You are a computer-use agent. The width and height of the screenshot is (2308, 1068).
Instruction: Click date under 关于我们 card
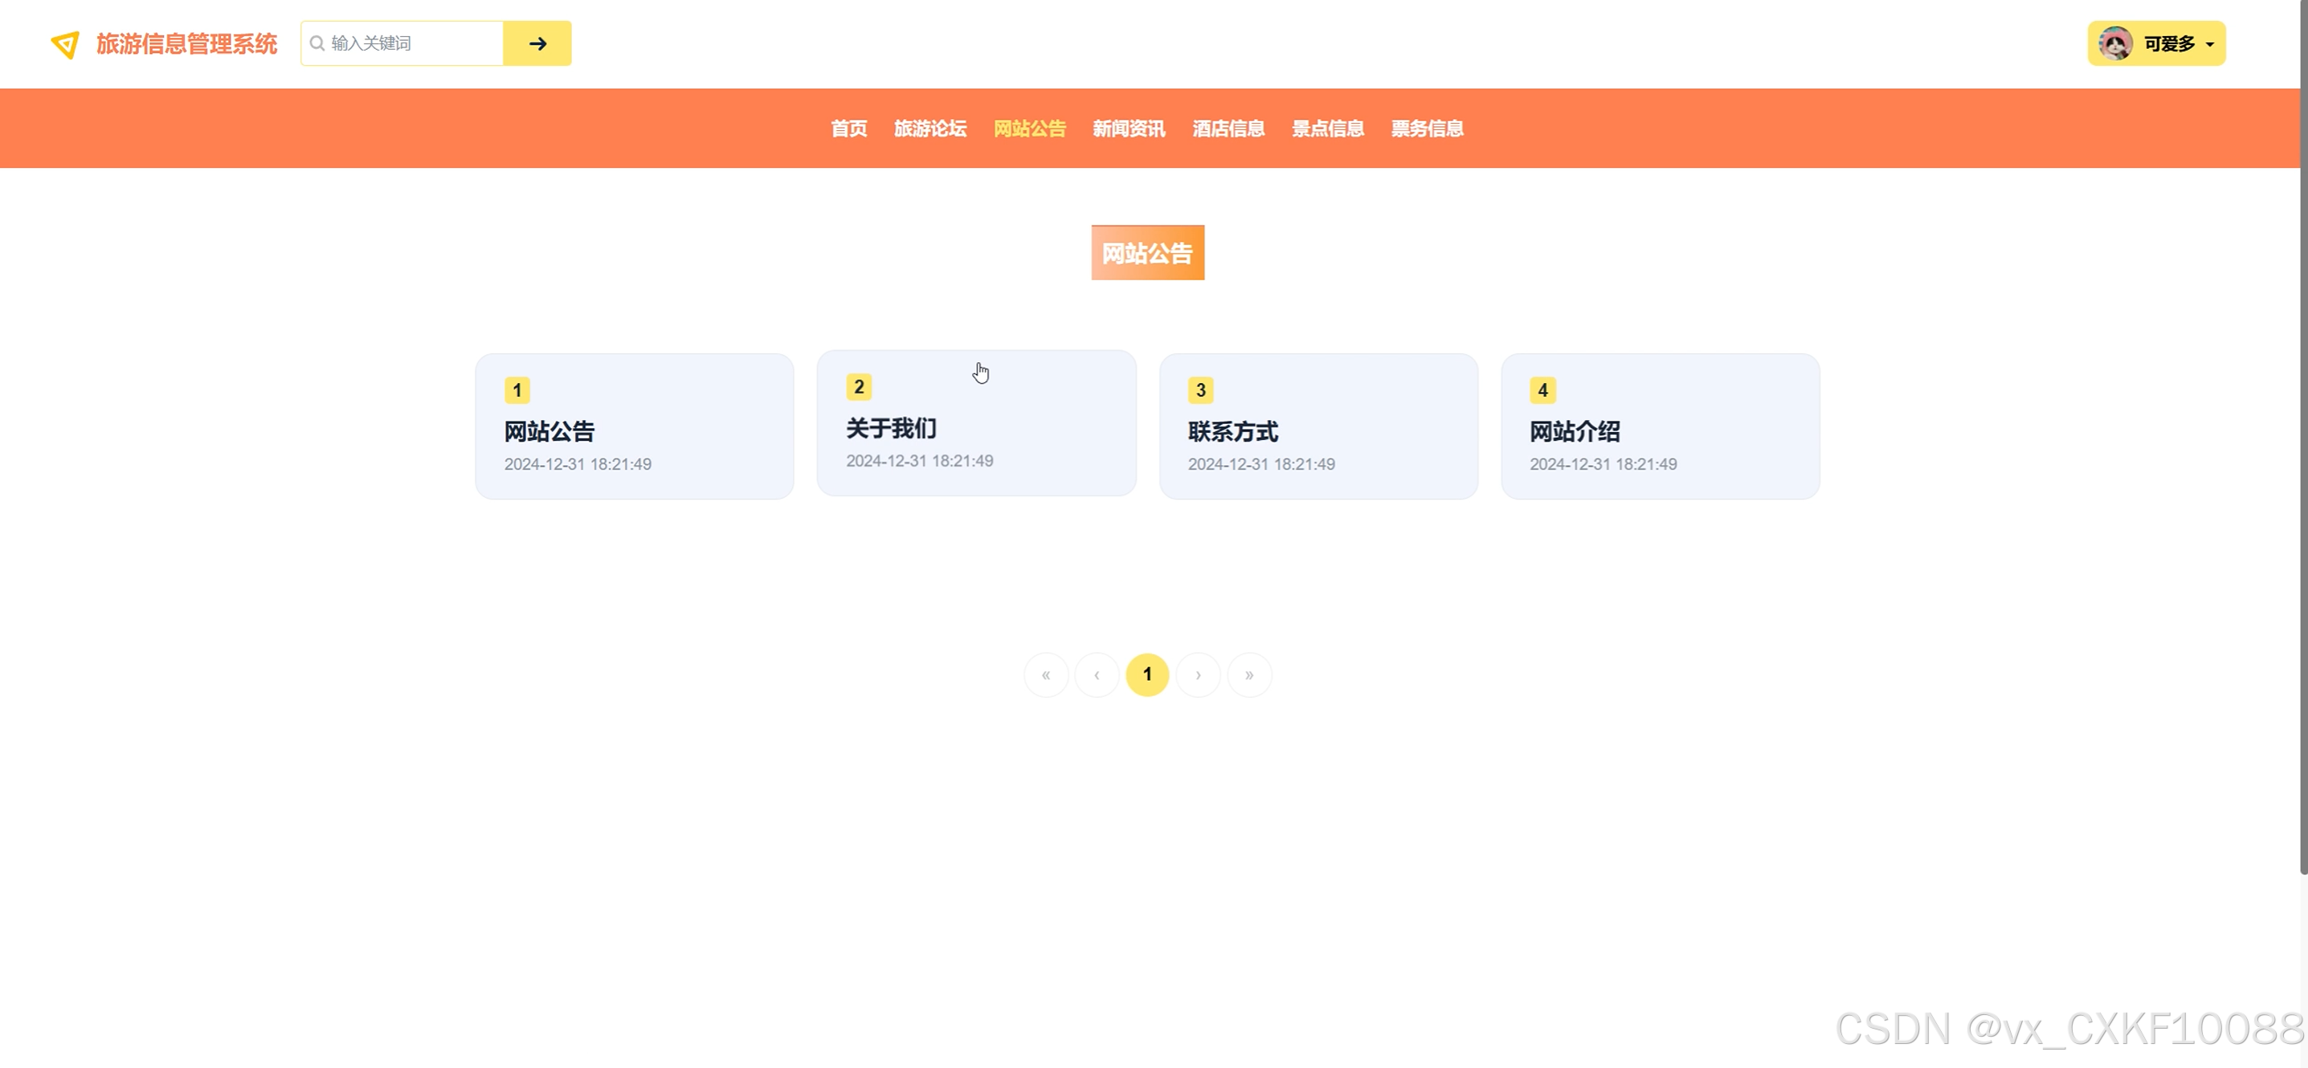[x=919, y=460]
